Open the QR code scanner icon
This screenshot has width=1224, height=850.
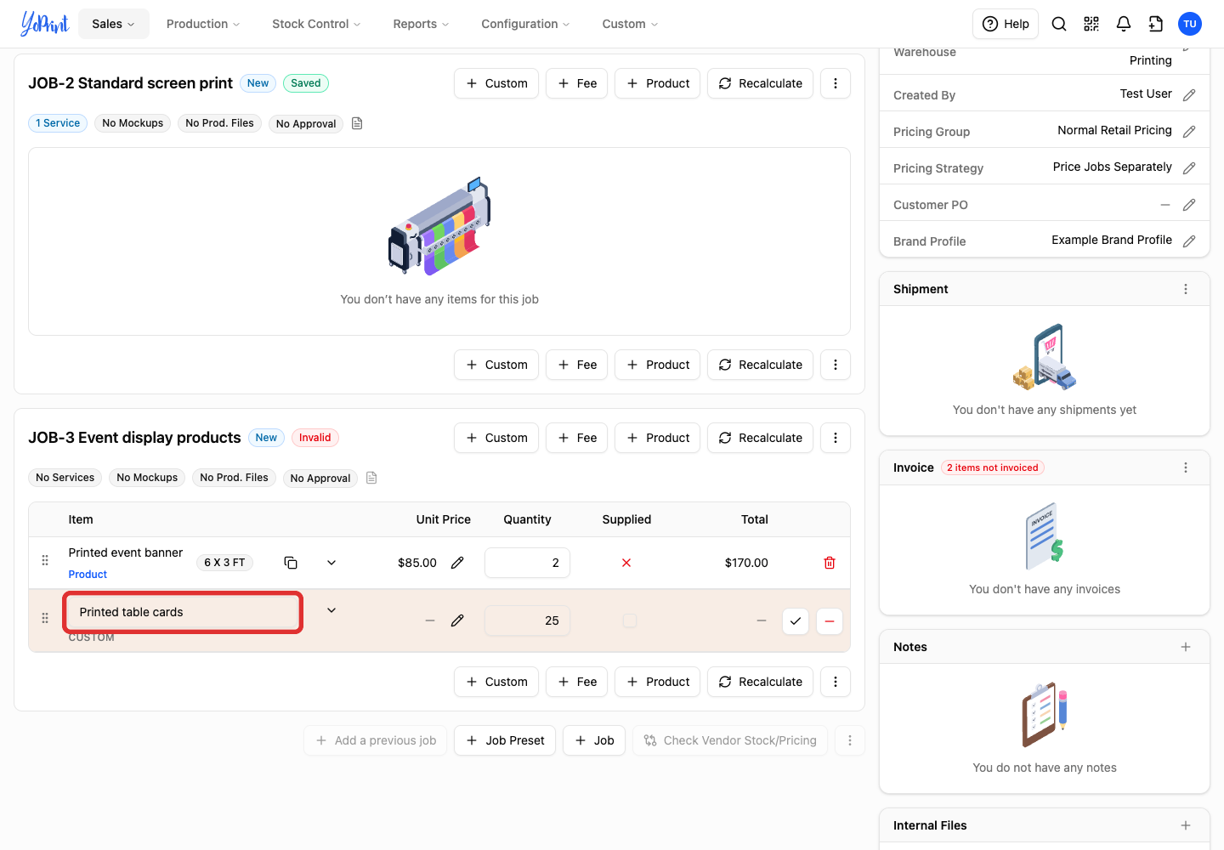1091,24
